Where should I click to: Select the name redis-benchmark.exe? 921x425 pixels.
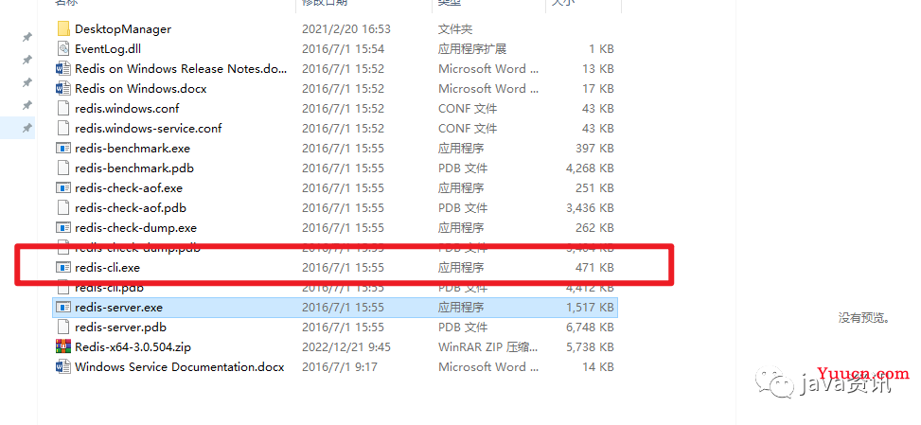tap(133, 148)
